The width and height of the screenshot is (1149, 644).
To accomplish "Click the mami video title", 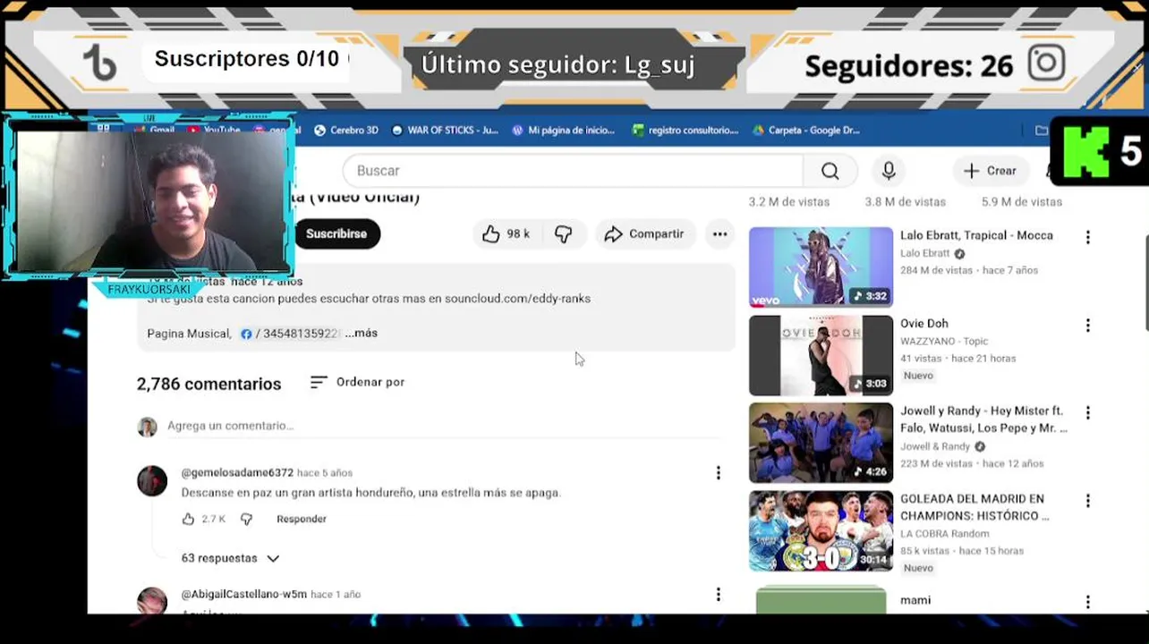I will 915,600.
